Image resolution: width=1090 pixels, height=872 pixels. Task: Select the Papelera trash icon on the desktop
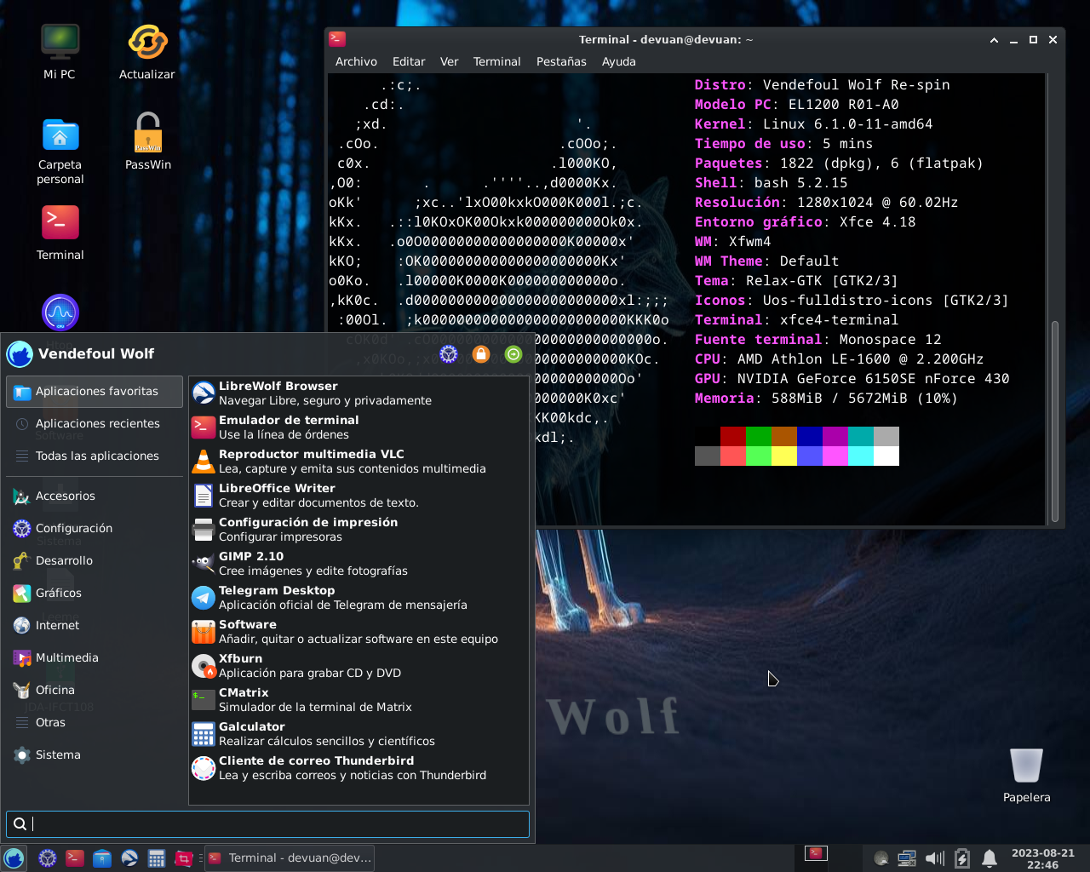coord(1026,775)
